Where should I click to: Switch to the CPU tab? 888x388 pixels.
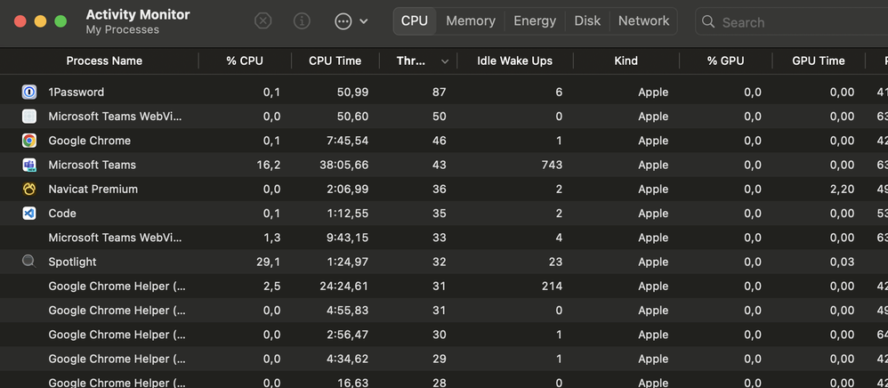(415, 21)
